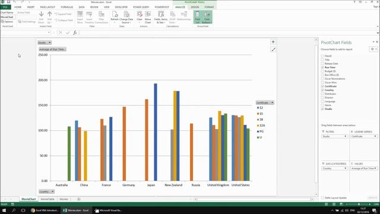
Task: Click the taskbar search icon
Action: click(x=14, y=210)
